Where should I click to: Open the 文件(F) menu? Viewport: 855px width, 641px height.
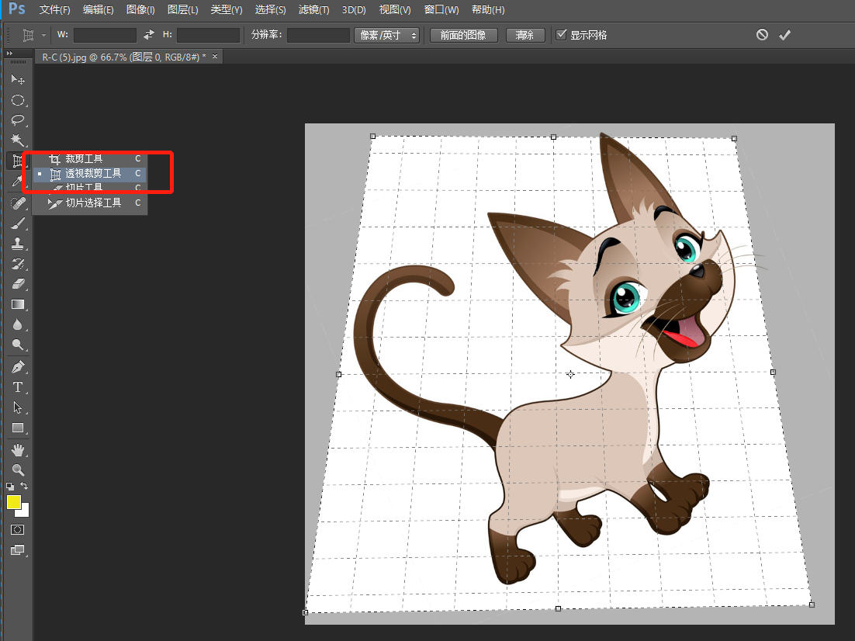tap(54, 10)
